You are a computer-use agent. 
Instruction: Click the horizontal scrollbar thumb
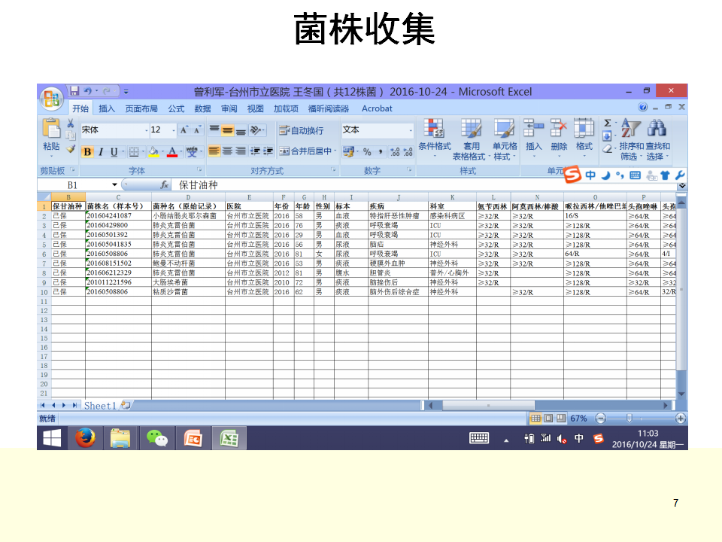pyautogui.click(x=488, y=406)
